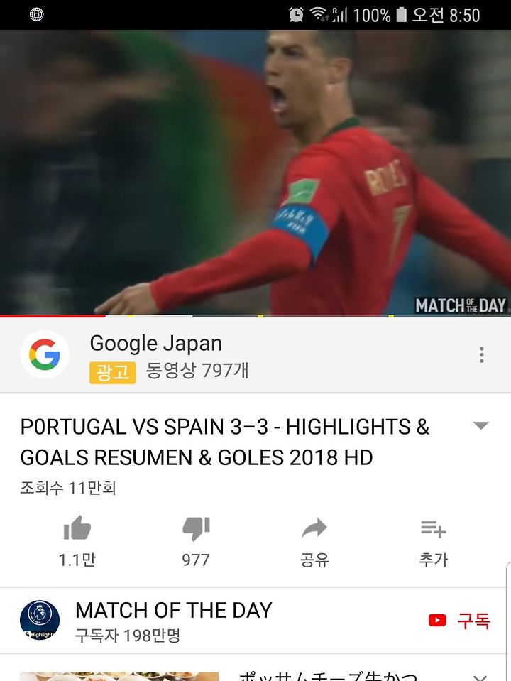Screen dimensions: 511x681
Task: Tap the PORTUGAL VS SPAIN video title
Action: [x=224, y=442]
